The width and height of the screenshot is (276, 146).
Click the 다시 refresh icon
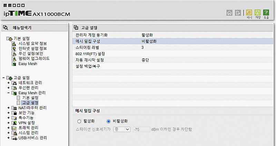249,13
